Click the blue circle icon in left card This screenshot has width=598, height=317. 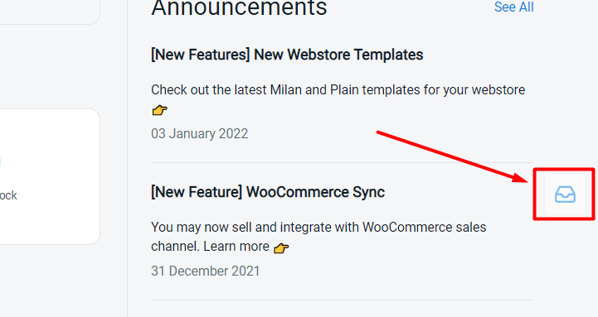tap(0, 161)
